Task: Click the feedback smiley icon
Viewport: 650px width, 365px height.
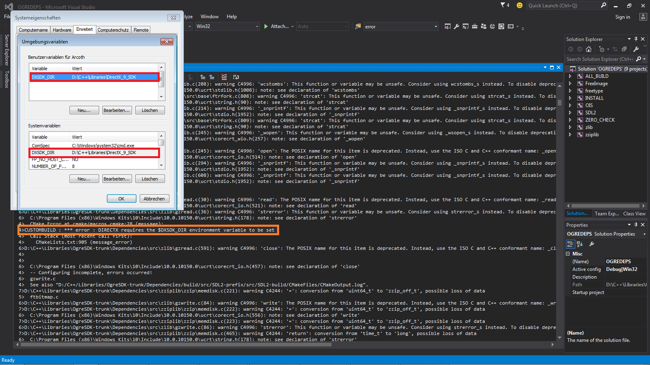Action: coord(519,5)
